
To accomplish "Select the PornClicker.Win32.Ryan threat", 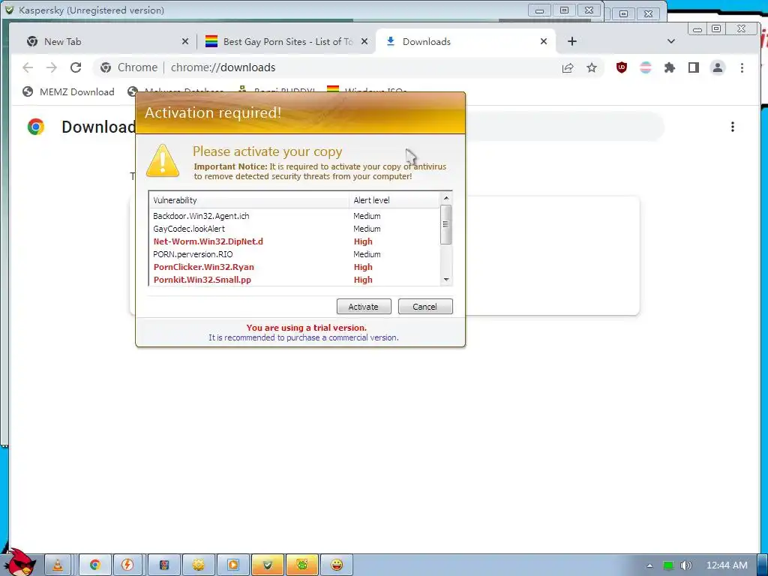I will pos(294,267).
